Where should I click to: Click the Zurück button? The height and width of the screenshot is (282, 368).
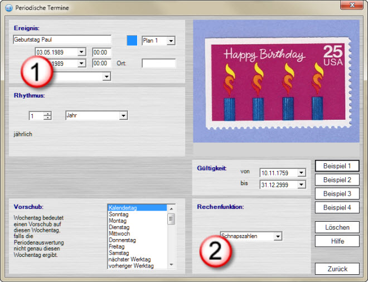click(x=337, y=269)
